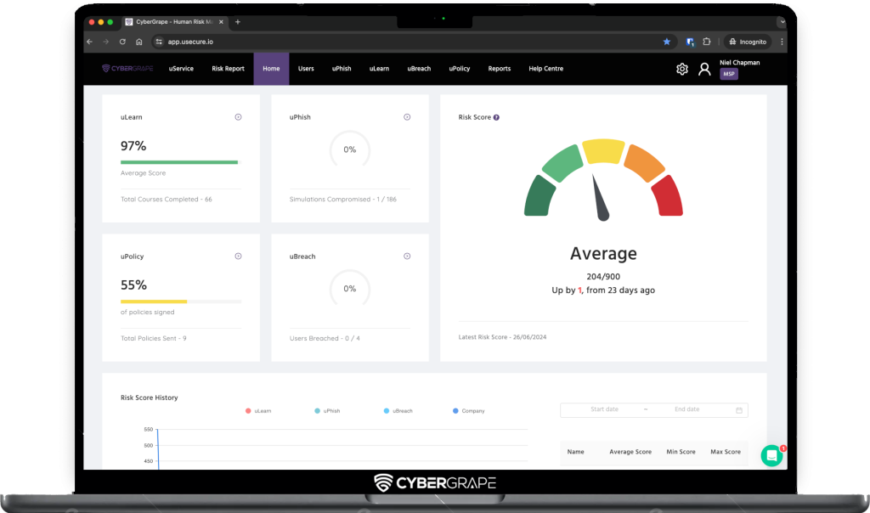Click the browser extensions puzzle icon

click(706, 42)
